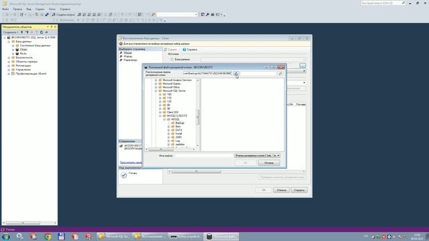Launch Google Chrome from the taskbar
The width and height of the screenshot is (429, 241).
(48, 236)
